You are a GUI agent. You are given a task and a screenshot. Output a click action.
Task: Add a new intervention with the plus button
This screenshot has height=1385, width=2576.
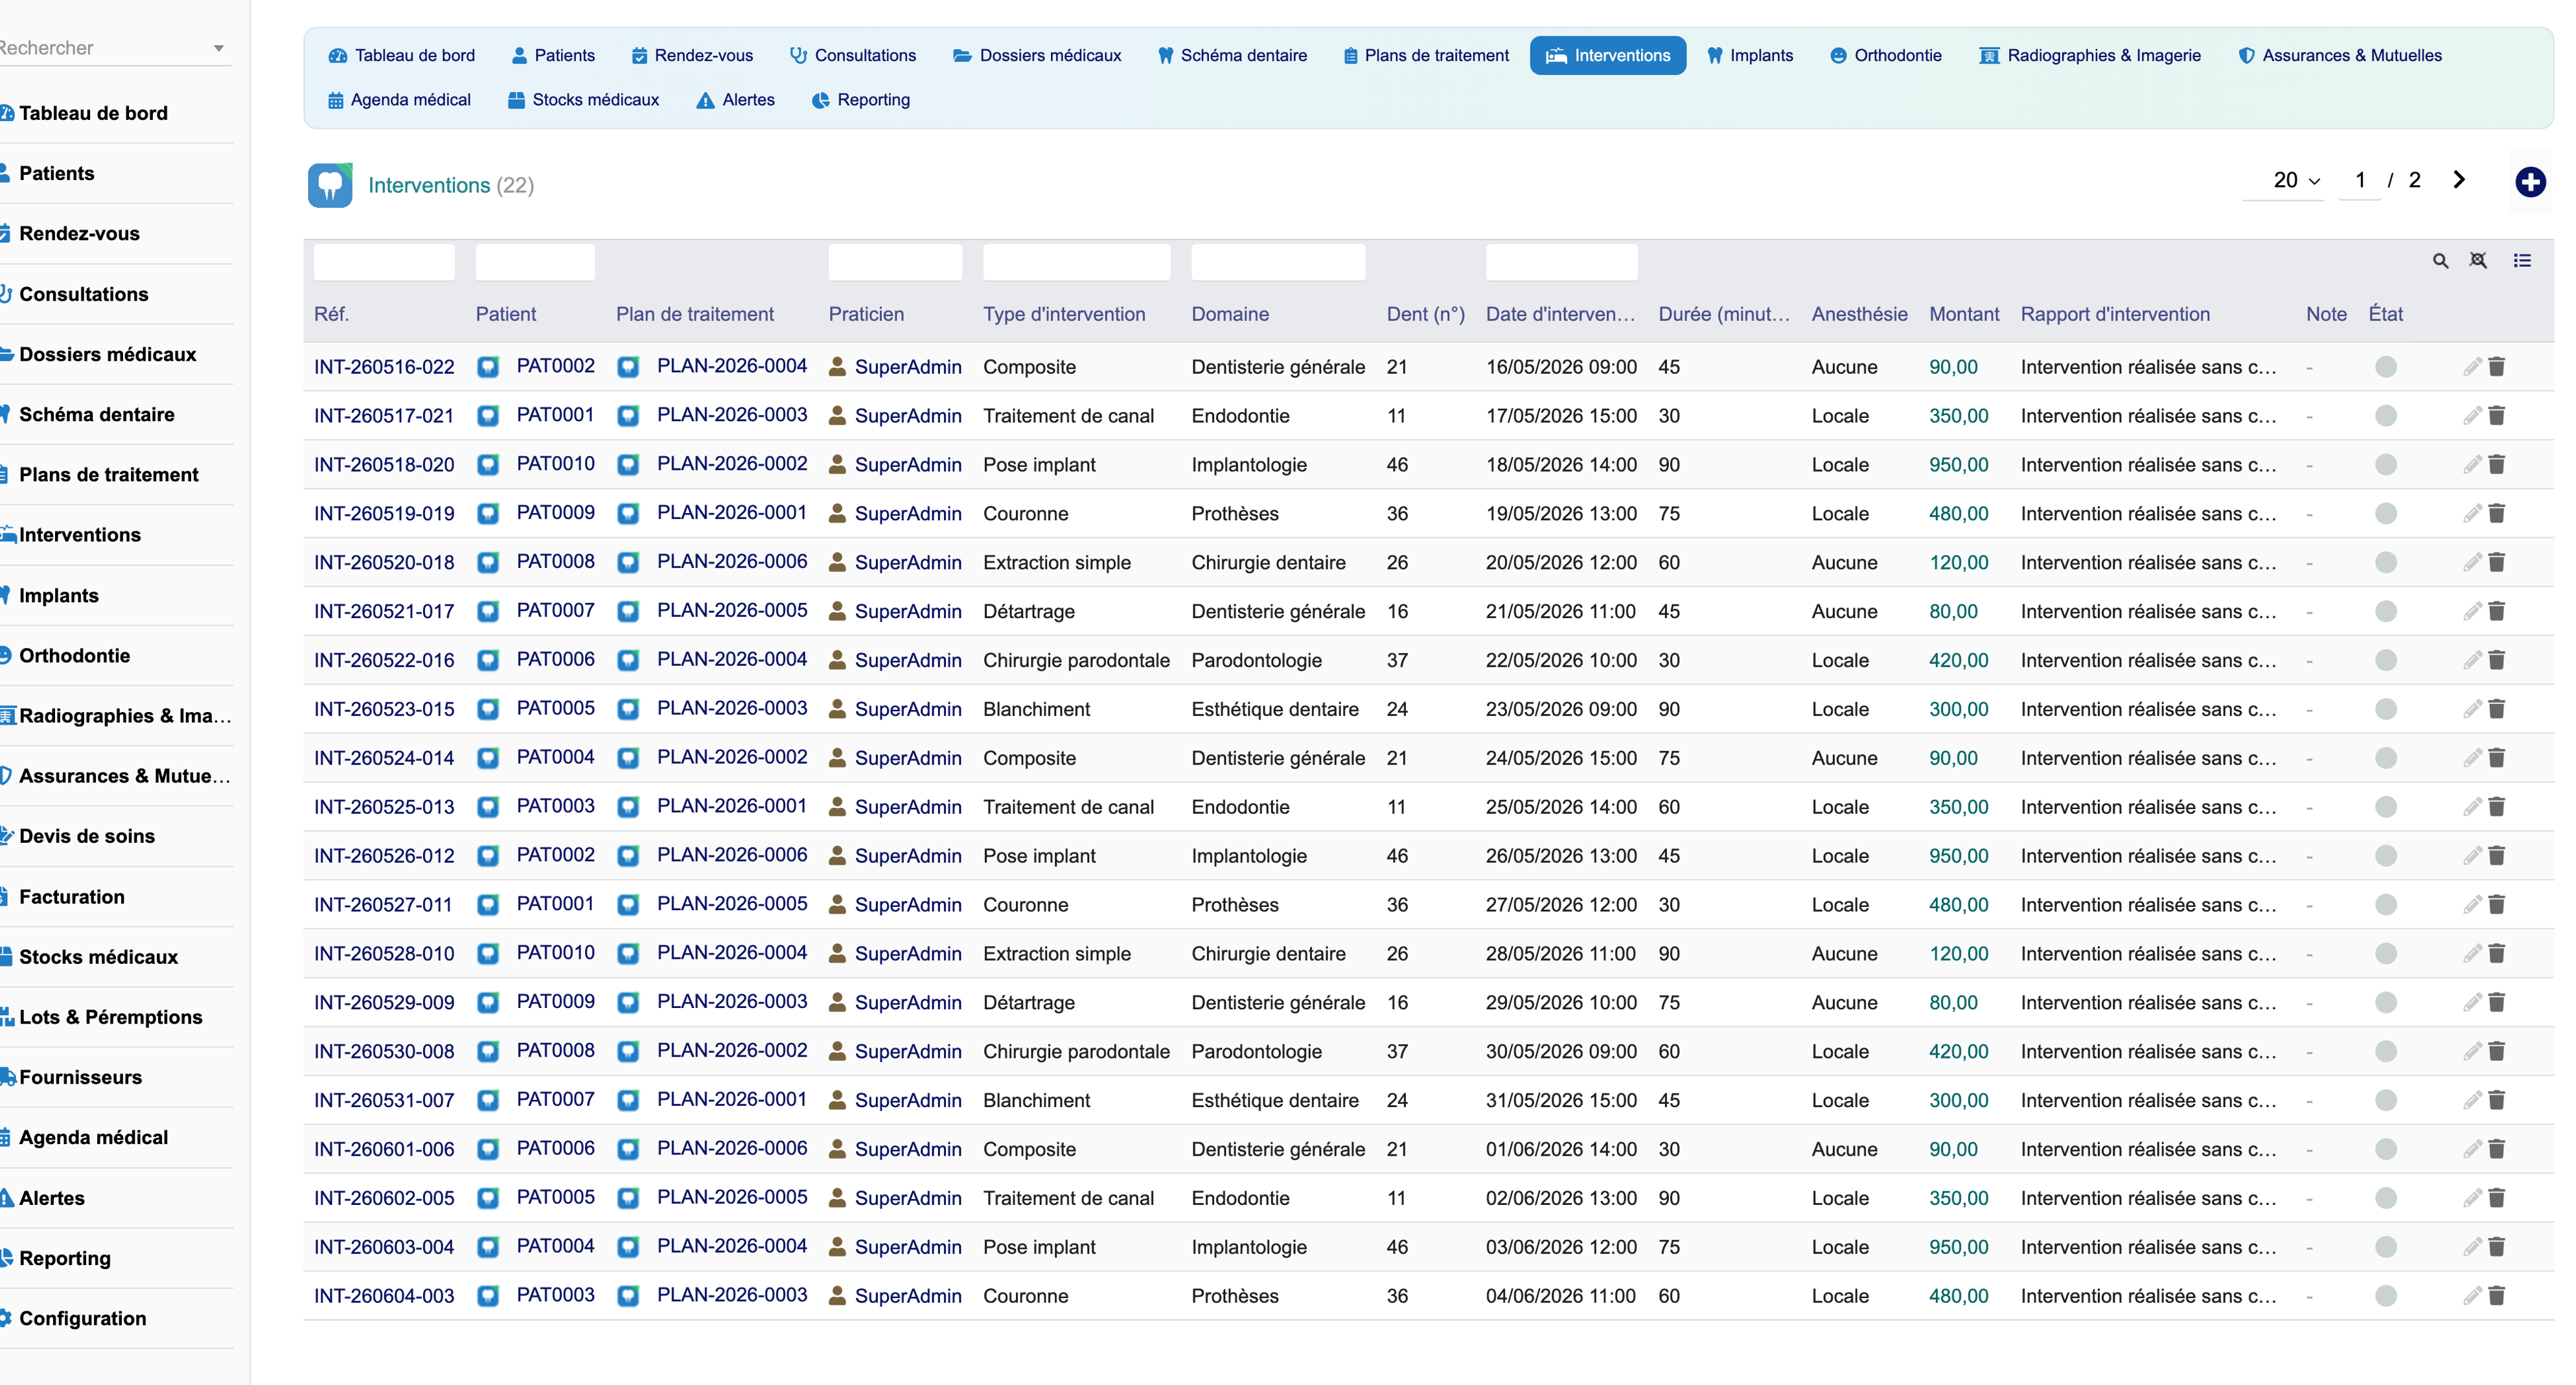click(x=2530, y=182)
